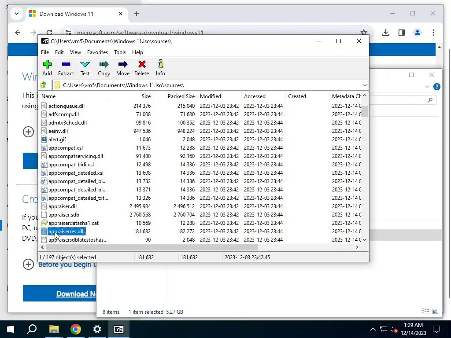This screenshot has height=338, width=451.
Task: Click the Copy toolbar icon
Action: coord(104,68)
